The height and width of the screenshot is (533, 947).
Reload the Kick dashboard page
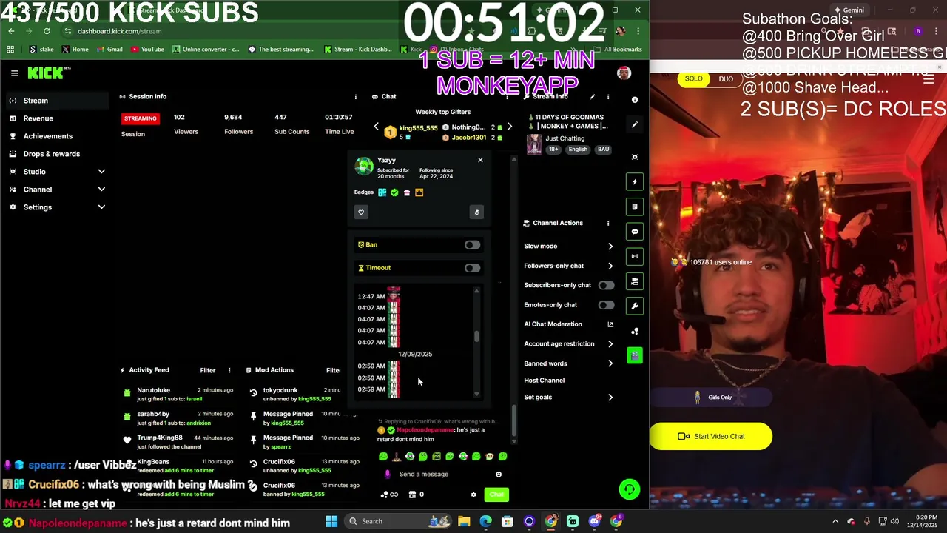click(x=47, y=31)
